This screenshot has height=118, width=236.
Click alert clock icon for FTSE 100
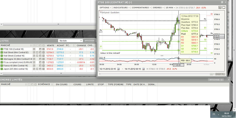coord(34,49)
